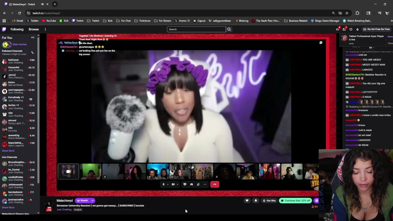393x221 pixels.
Task: Reload the page
Action: click(19, 13)
